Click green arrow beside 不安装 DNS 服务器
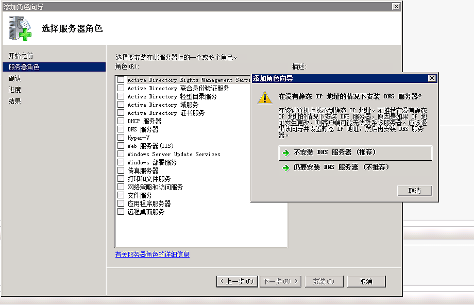The image size is (474, 305). point(285,153)
